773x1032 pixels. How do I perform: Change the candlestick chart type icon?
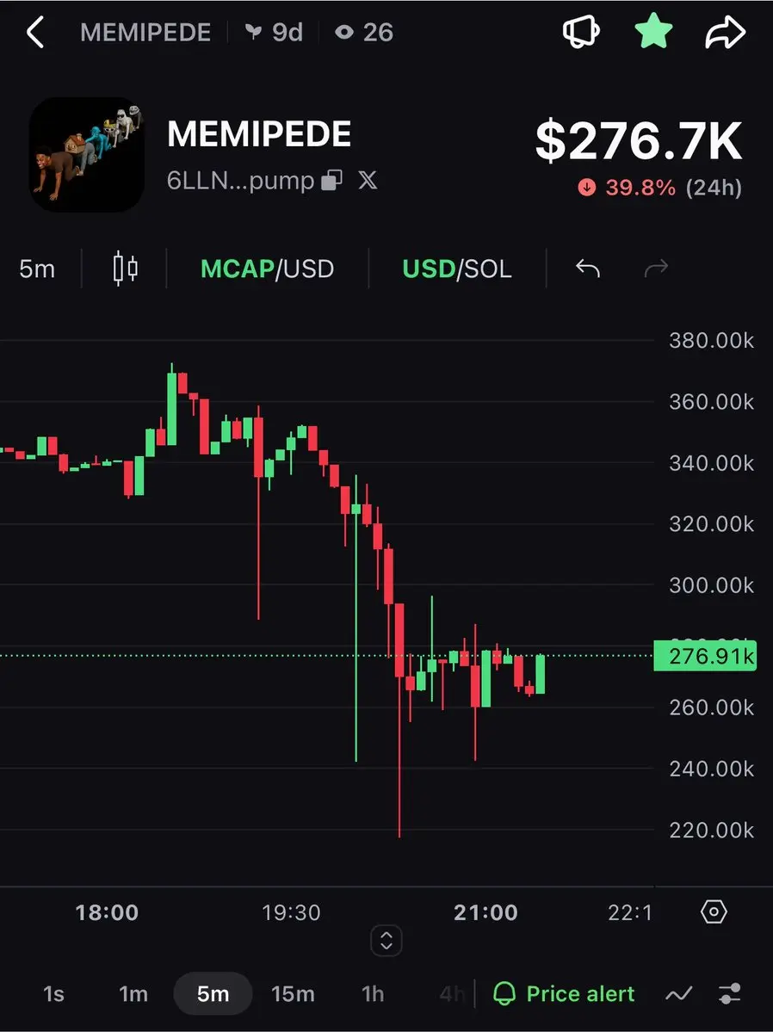(125, 269)
